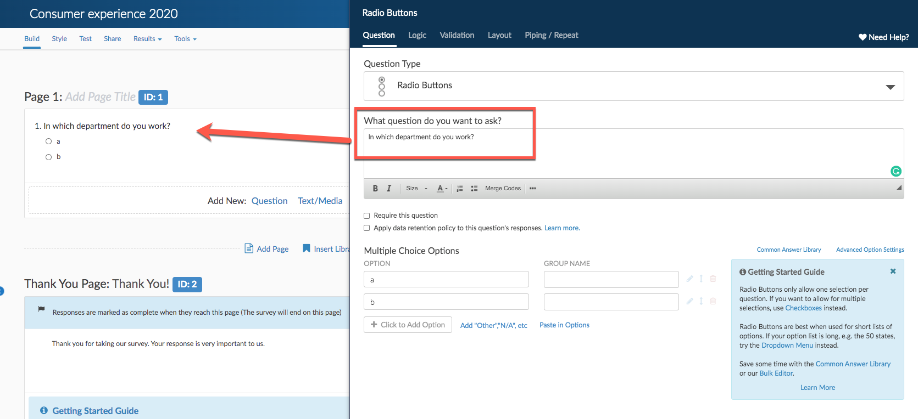Image resolution: width=918 pixels, height=419 pixels.
Task: Reorder option 'a' using the move arrows
Action: click(701, 279)
